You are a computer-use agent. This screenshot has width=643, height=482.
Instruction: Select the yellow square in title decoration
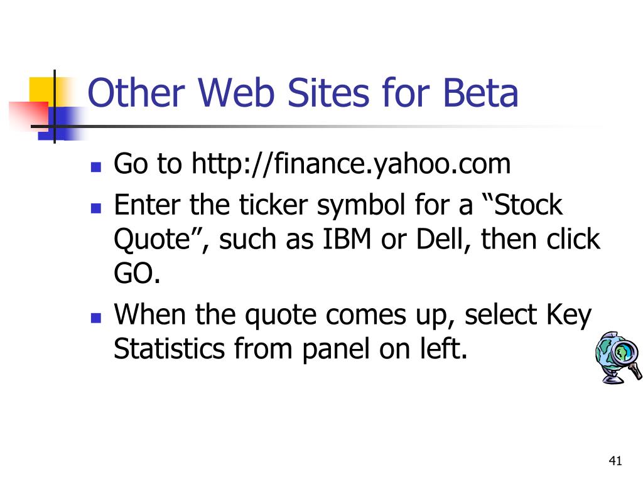(43, 91)
